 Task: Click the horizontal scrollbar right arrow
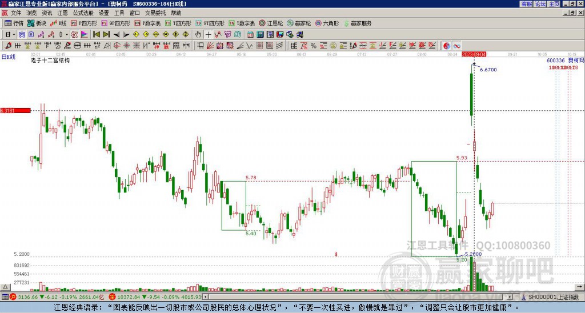[x=510, y=297]
